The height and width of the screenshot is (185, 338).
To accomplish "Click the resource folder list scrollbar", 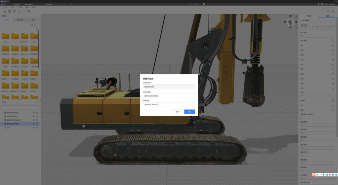I will (39, 49).
